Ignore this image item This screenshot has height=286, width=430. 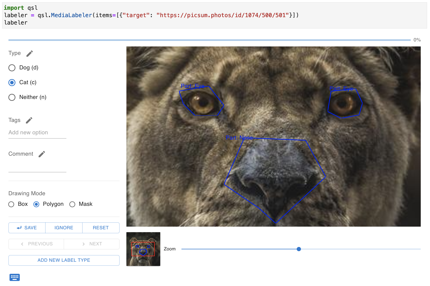click(x=64, y=228)
